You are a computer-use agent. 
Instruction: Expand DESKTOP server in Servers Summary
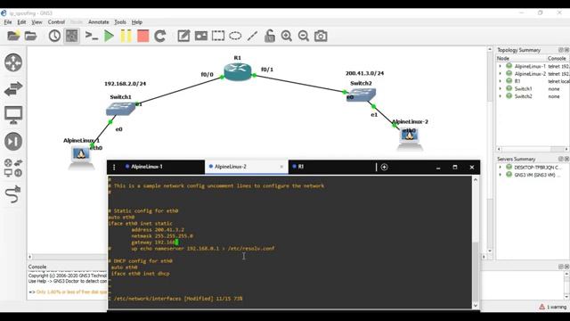500,168
